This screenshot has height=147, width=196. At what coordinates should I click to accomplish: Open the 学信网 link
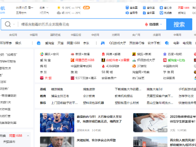[168, 72]
